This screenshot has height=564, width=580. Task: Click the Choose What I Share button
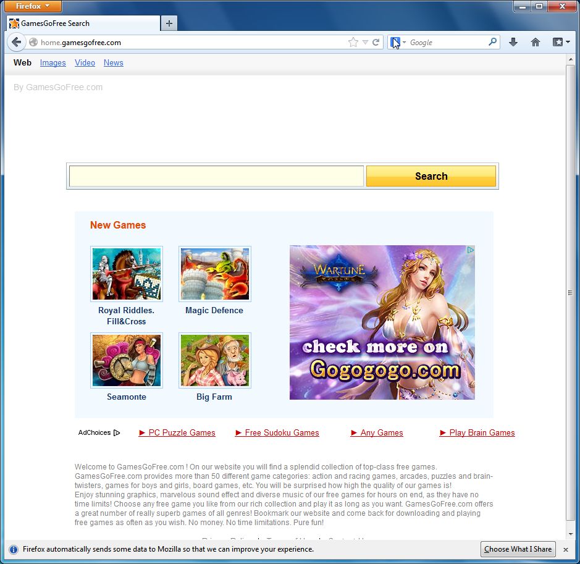click(518, 549)
